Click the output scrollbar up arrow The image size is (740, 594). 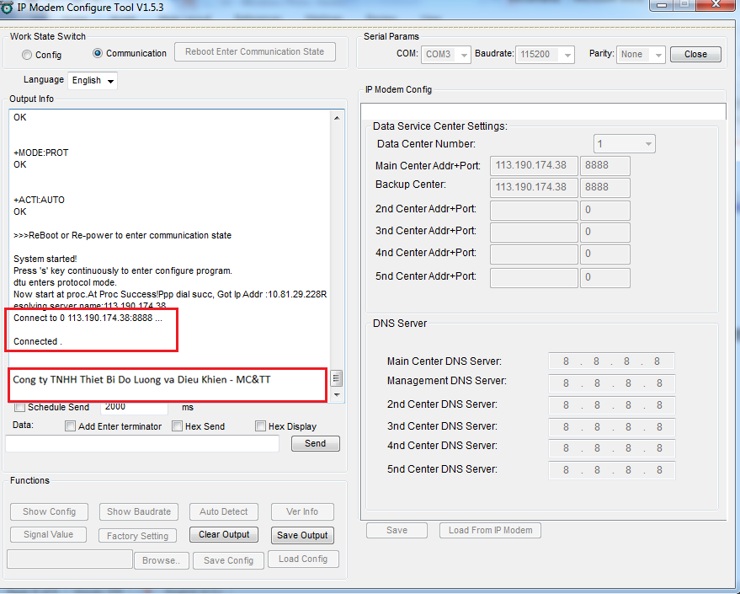click(x=337, y=118)
